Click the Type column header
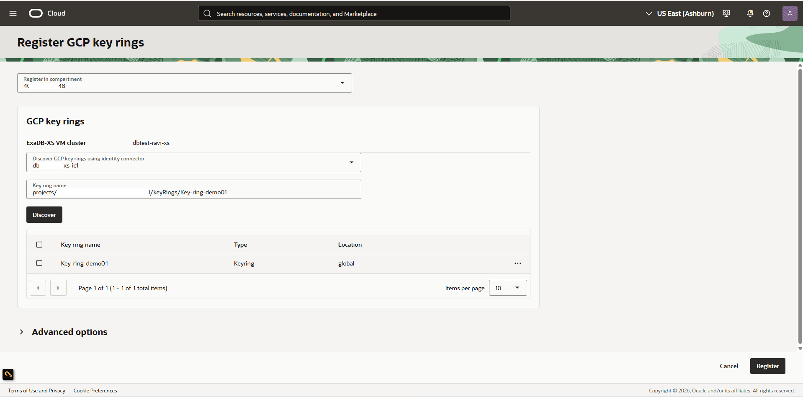The height and width of the screenshot is (397, 803). pyautogui.click(x=240, y=245)
